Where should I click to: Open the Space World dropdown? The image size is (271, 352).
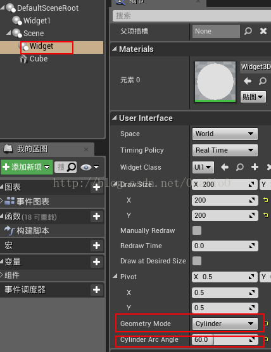(225, 134)
